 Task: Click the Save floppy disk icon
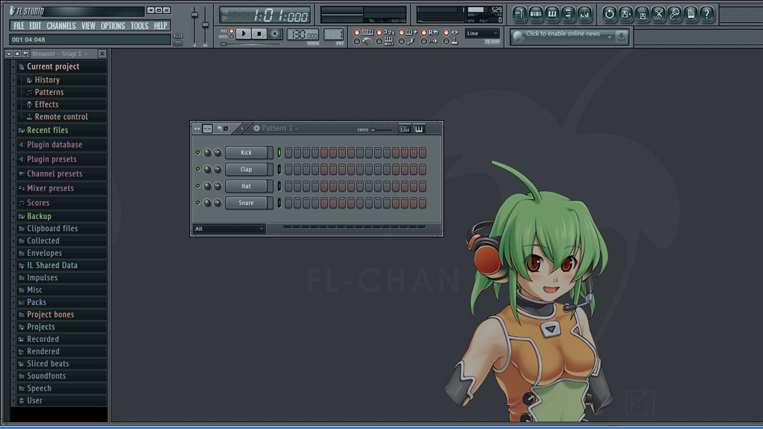pyautogui.click(x=626, y=13)
